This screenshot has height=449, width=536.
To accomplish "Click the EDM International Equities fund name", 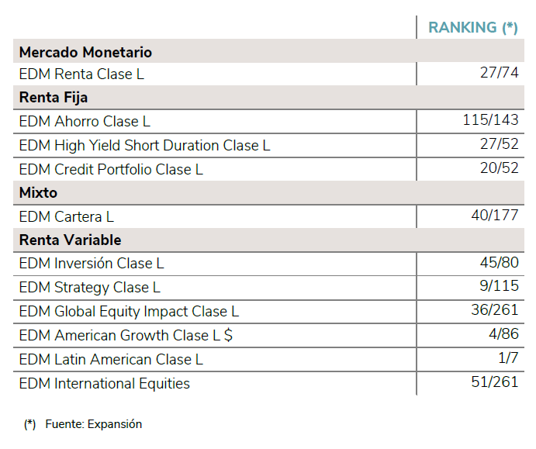I will [104, 383].
